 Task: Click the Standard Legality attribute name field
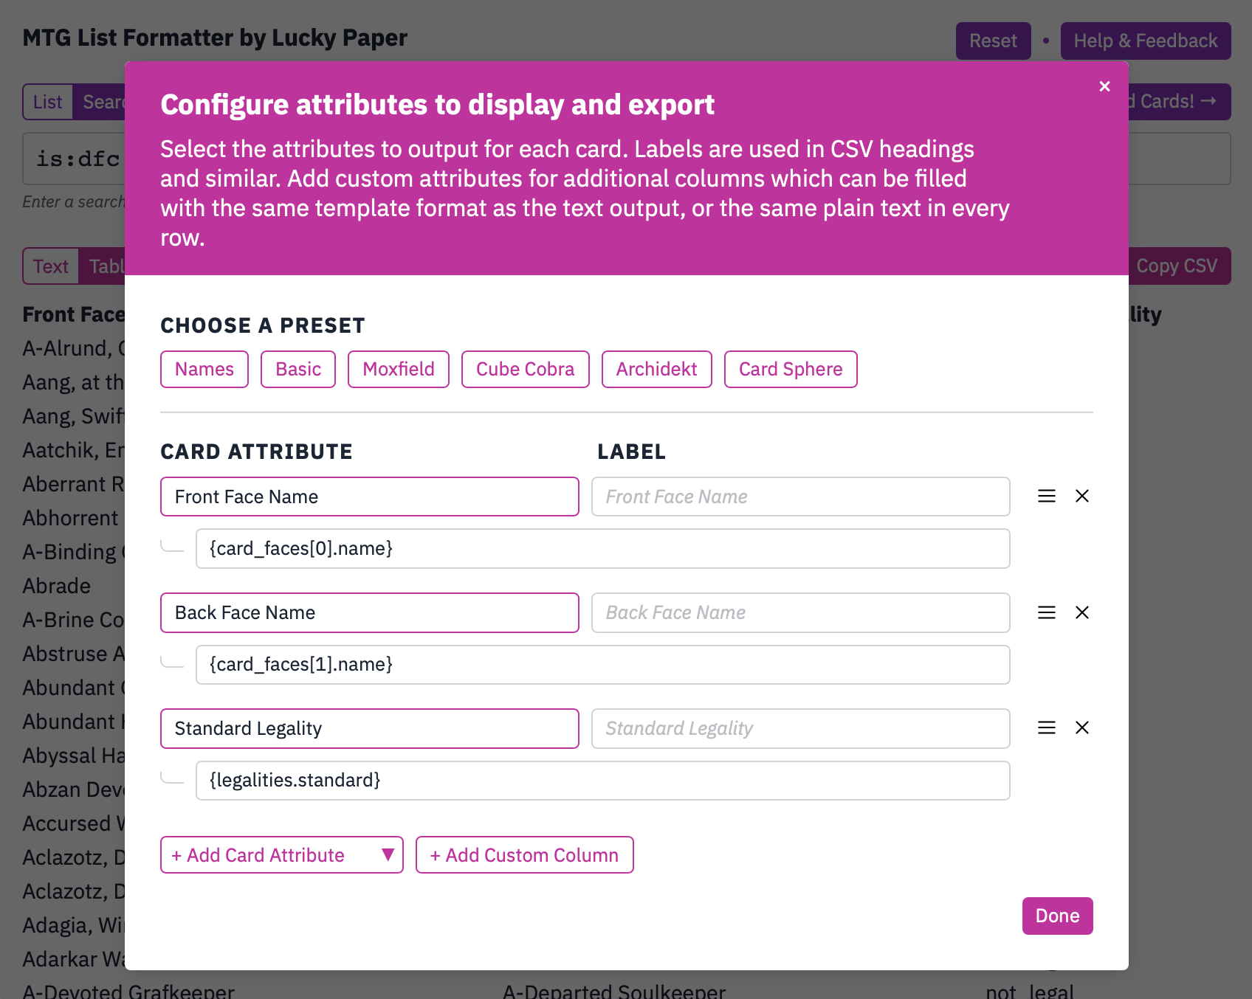click(369, 729)
